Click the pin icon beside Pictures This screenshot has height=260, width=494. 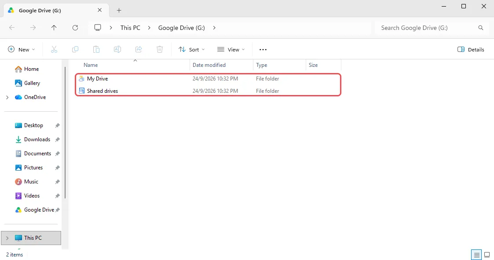(x=57, y=168)
